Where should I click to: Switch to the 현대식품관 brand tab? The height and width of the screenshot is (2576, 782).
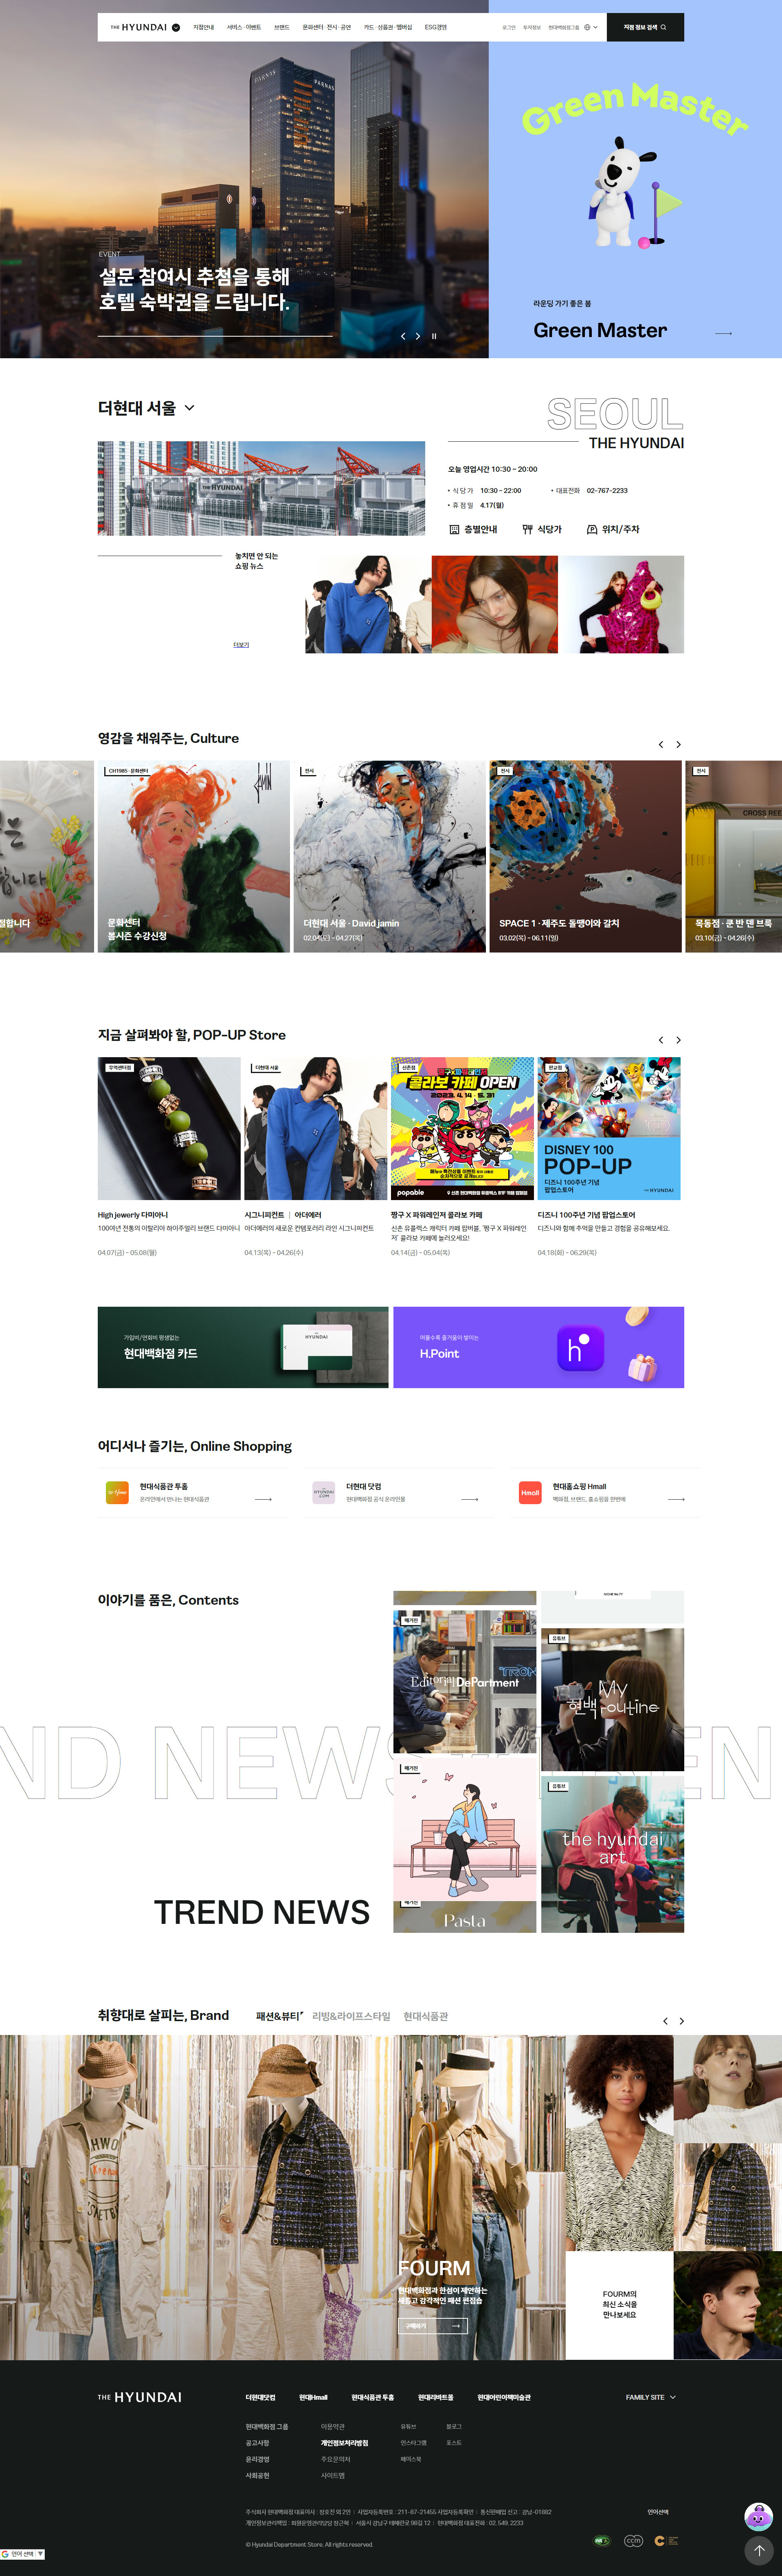(426, 2016)
